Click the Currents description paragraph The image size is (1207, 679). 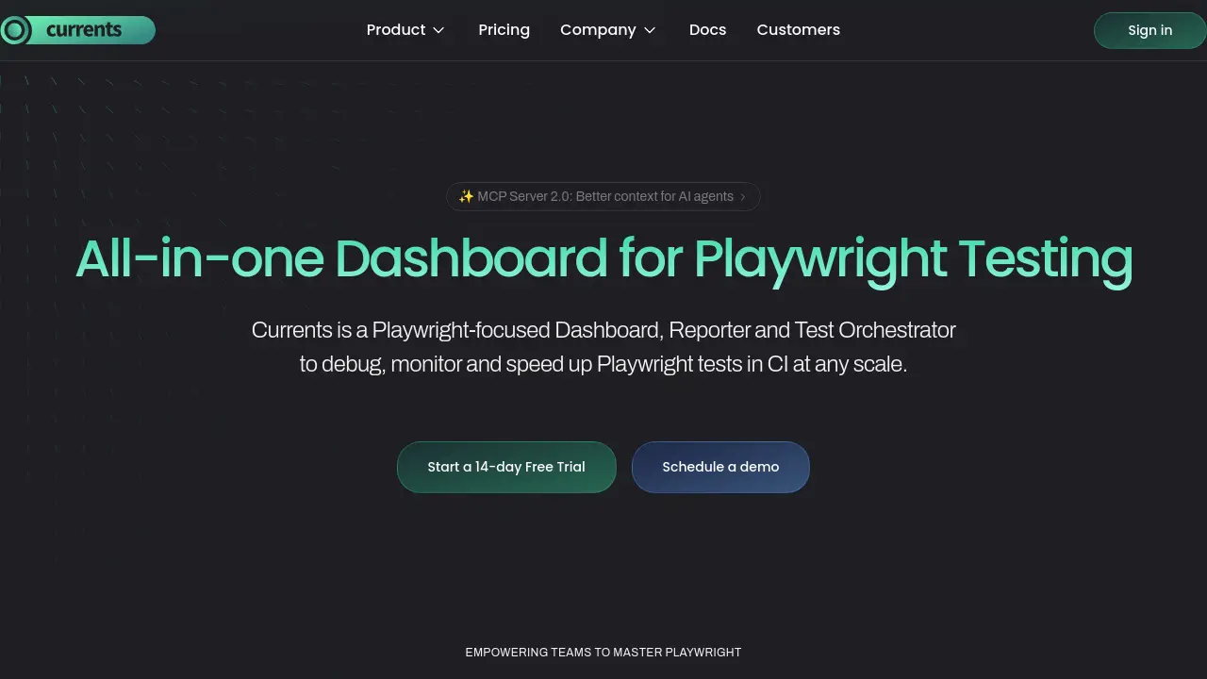click(x=603, y=347)
